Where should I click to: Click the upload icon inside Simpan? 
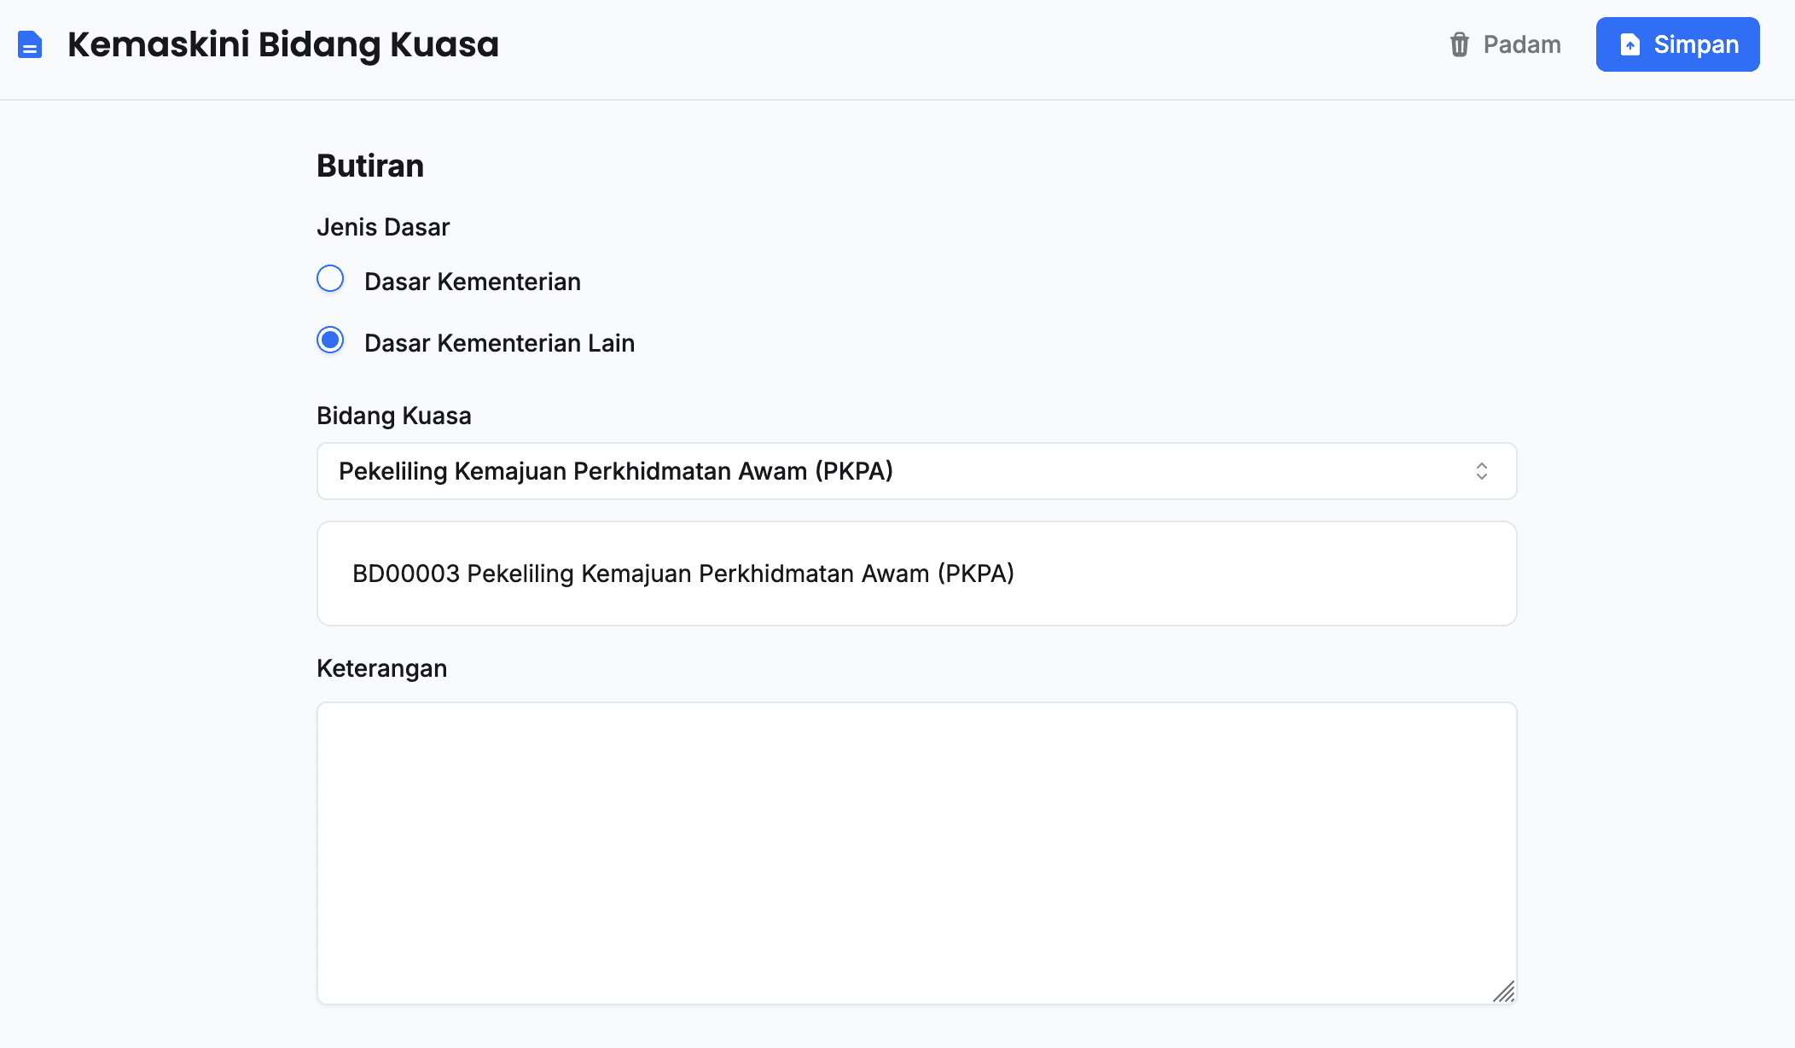tap(1629, 44)
